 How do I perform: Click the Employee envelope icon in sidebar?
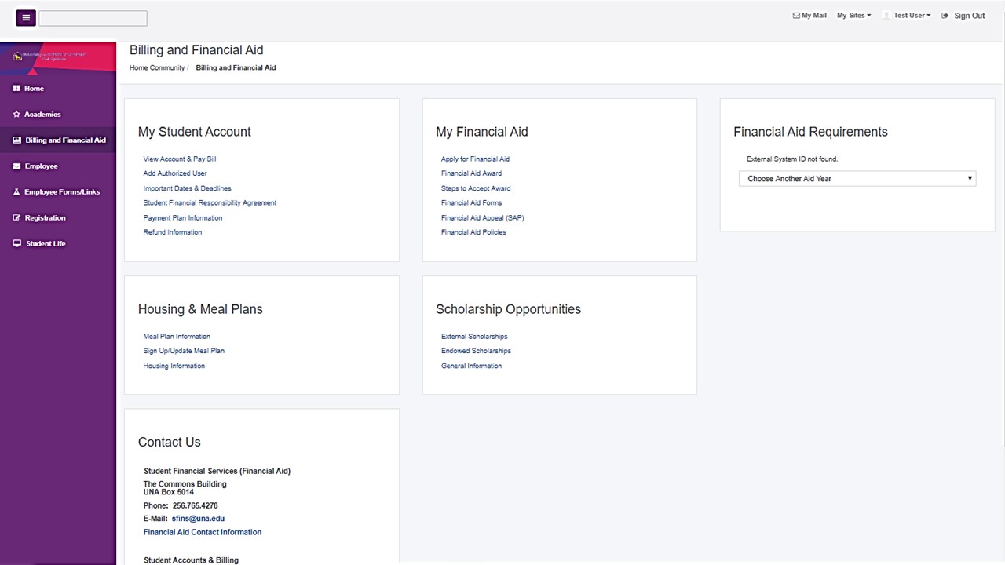click(17, 166)
